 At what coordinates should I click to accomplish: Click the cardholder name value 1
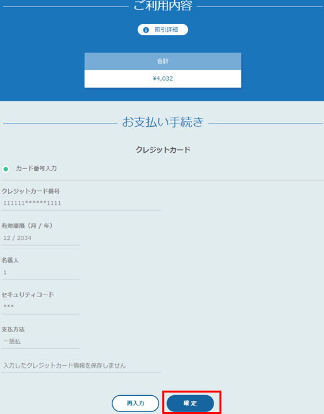(5, 272)
